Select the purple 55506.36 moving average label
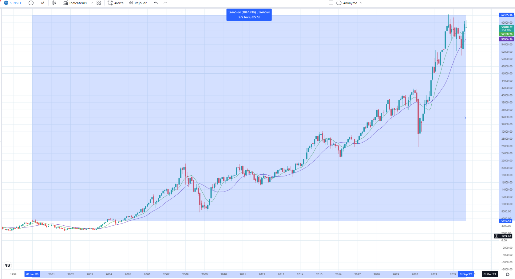Screen dimensions: 515x279 coord(507,39)
